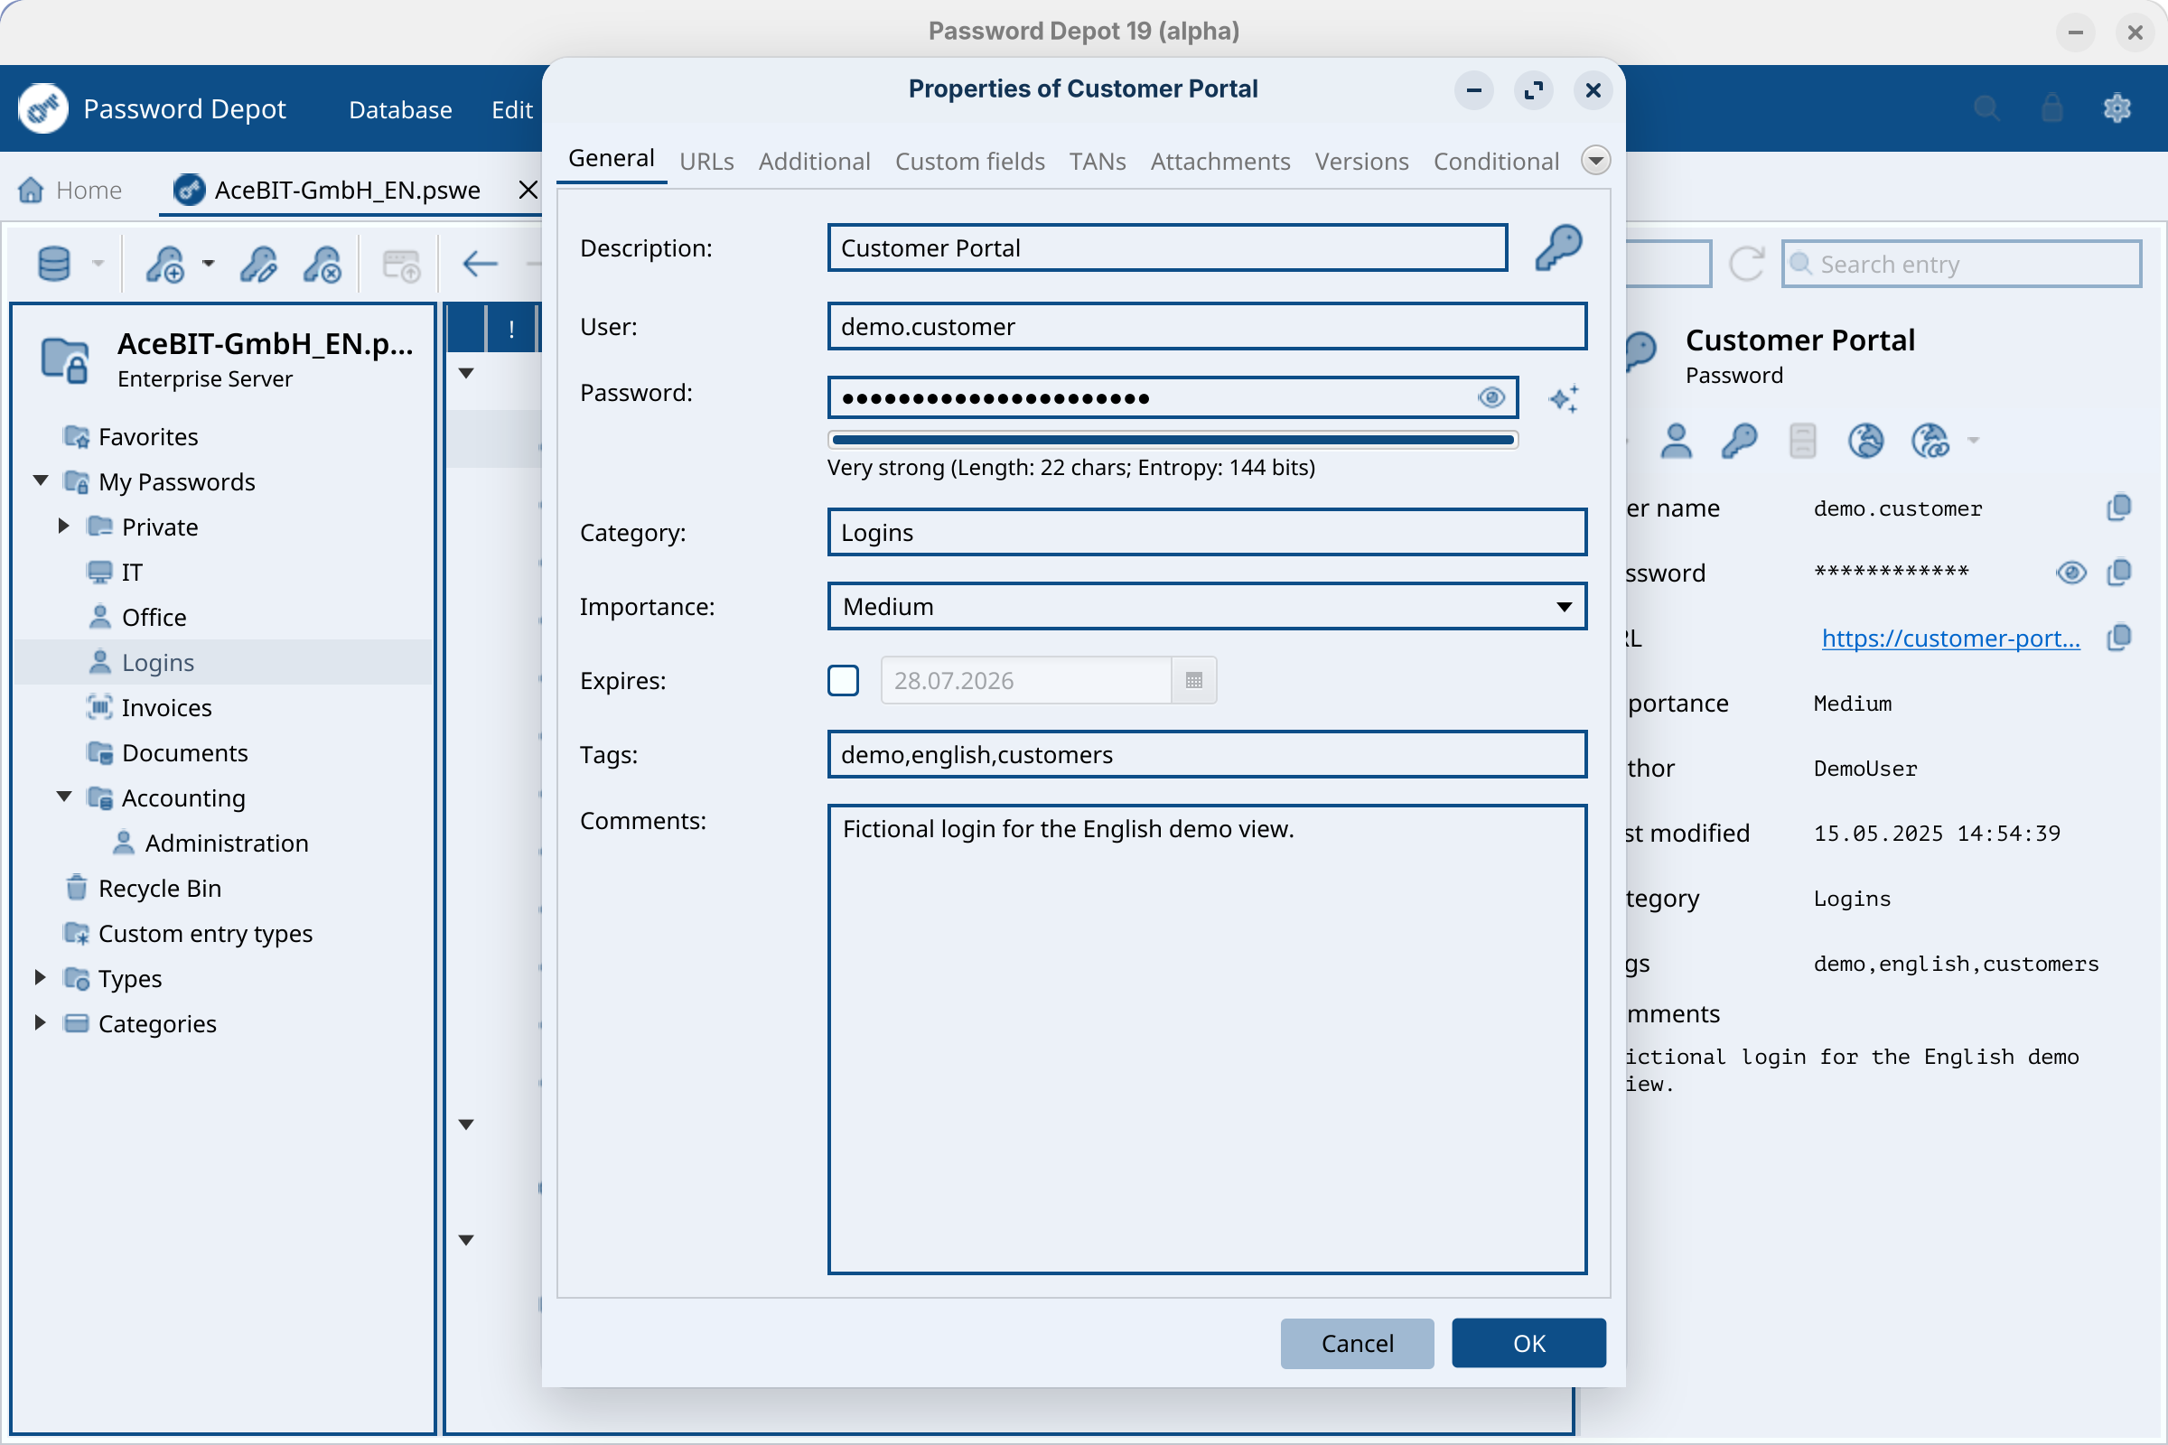2168x1445 pixels.
Task: Go to the Home tab
Action: [x=70, y=190]
